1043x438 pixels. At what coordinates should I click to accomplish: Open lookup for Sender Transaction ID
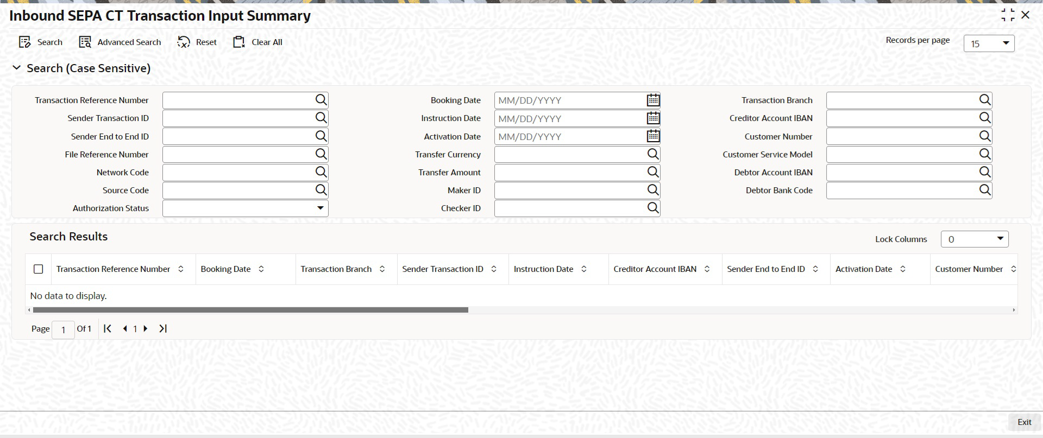(x=321, y=118)
